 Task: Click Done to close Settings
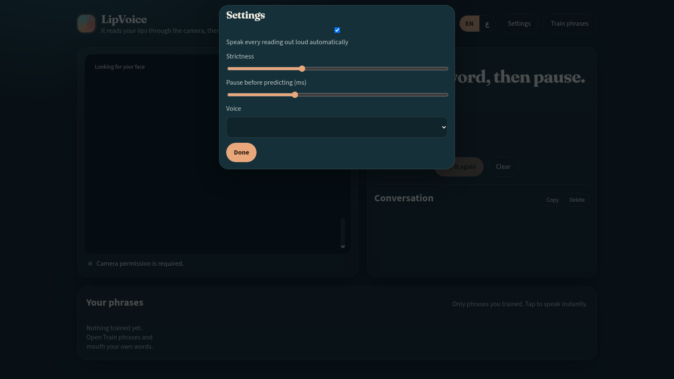click(241, 152)
